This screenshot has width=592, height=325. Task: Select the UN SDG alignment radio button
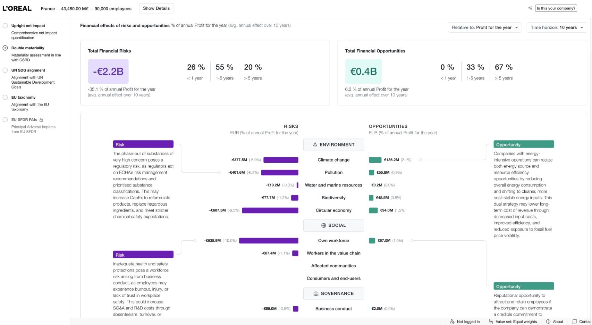pyautogui.click(x=5, y=70)
